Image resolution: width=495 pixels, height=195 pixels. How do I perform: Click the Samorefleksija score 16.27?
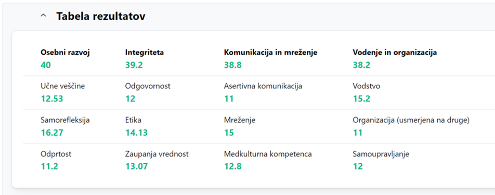pos(52,133)
